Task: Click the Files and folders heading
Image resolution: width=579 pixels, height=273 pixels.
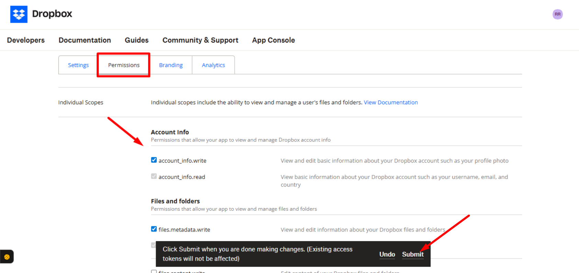Action: click(x=175, y=201)
